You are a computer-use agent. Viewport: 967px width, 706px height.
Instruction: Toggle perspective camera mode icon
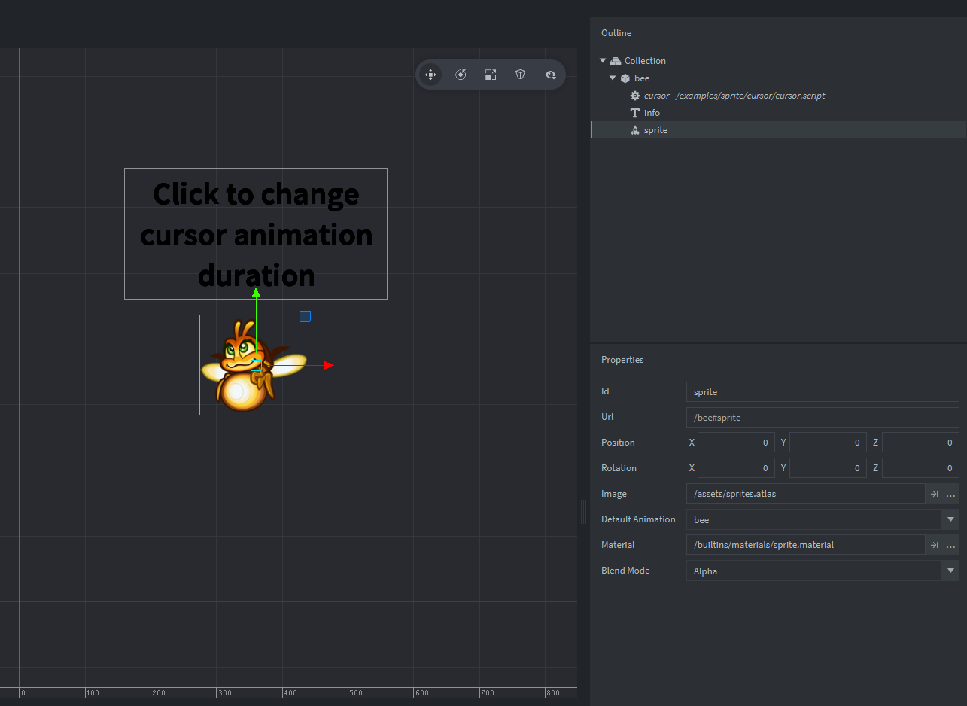520,75
